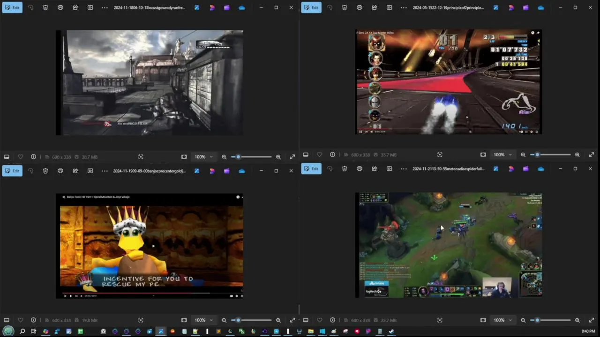Viewport: 600px width, 337px height.
Task: Click Edit in the meteos window
Action: (311, 168)
